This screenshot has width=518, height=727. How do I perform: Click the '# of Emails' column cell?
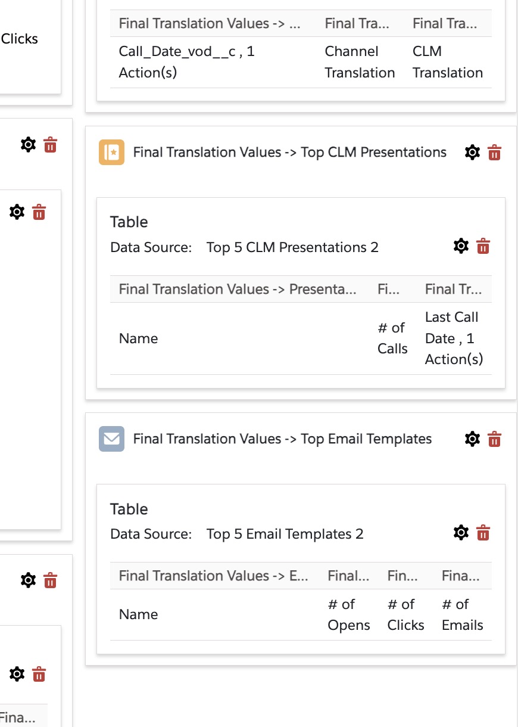[x=462, y=615]
